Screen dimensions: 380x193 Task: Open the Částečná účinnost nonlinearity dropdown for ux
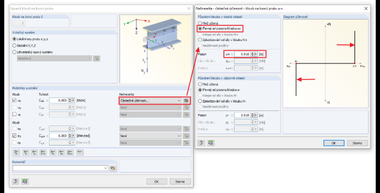(150, 100)
